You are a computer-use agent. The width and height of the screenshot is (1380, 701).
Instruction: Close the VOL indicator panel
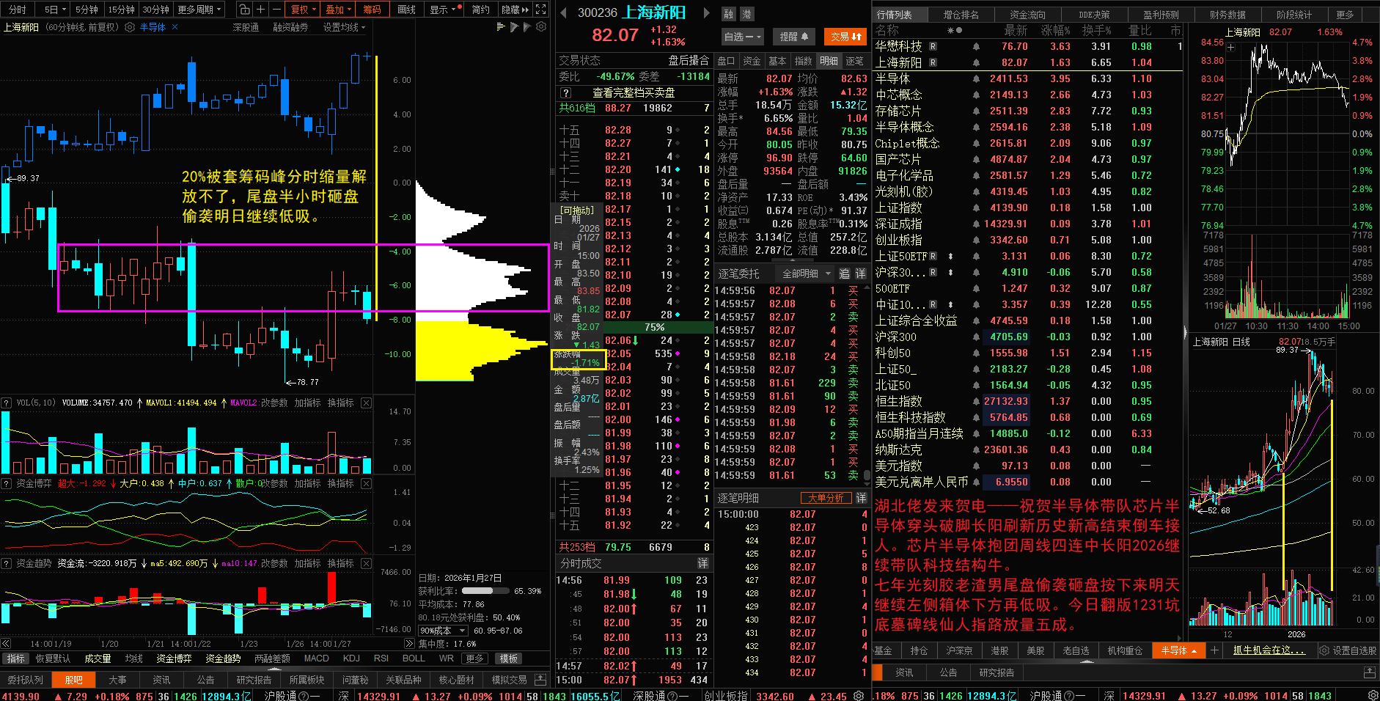[x=366, y=403]
